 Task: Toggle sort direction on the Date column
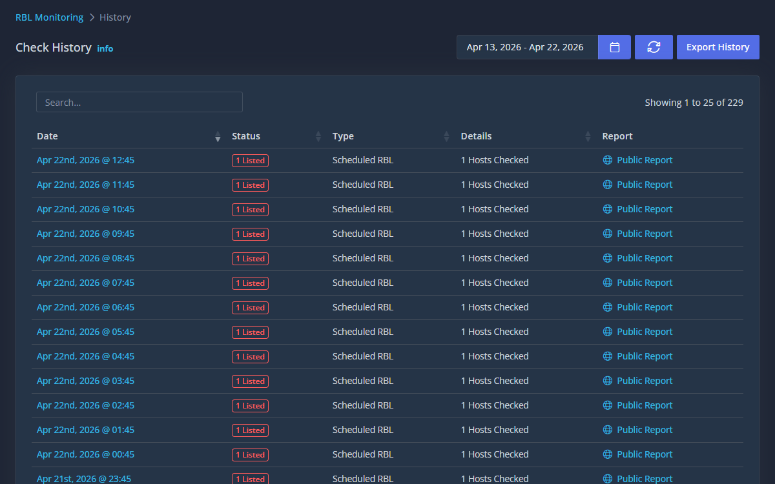[x=217, y=136]
